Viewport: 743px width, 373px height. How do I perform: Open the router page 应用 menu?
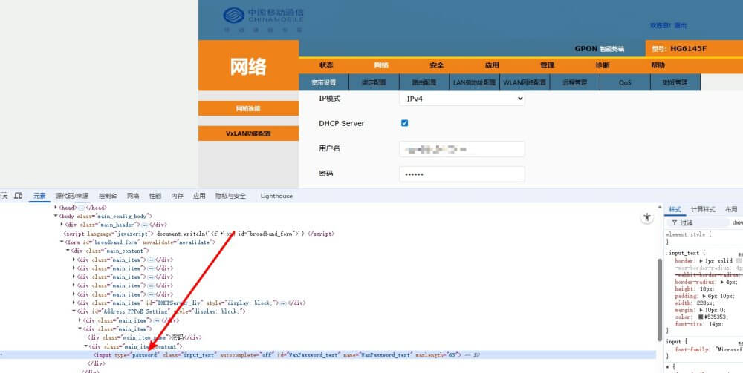(x=492, y=65)
